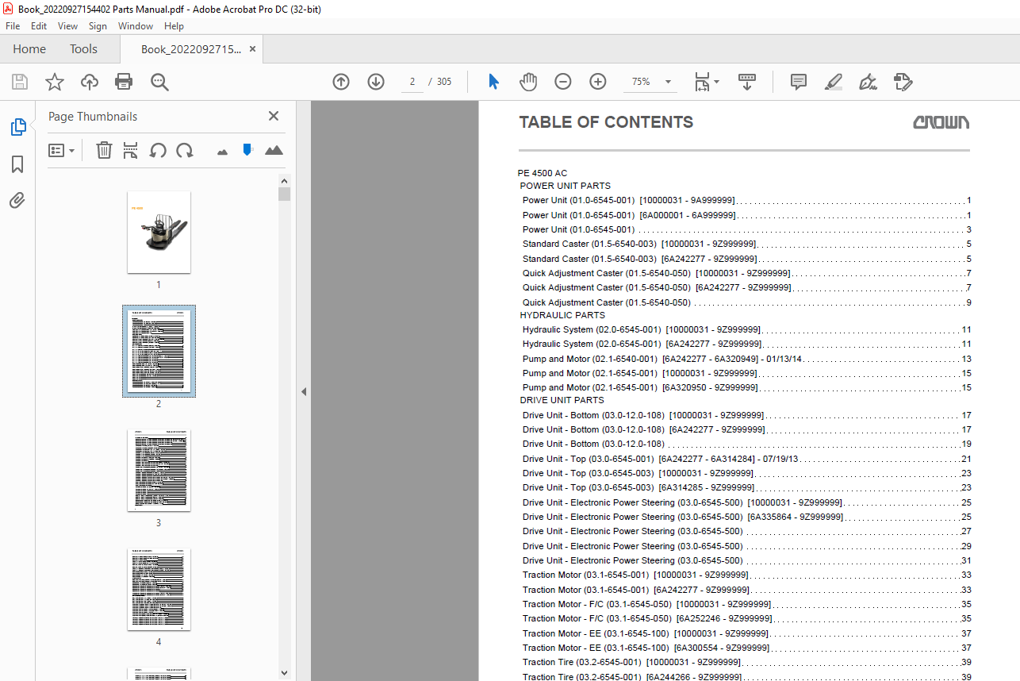Open the fit page options icon

coord(706,82)
